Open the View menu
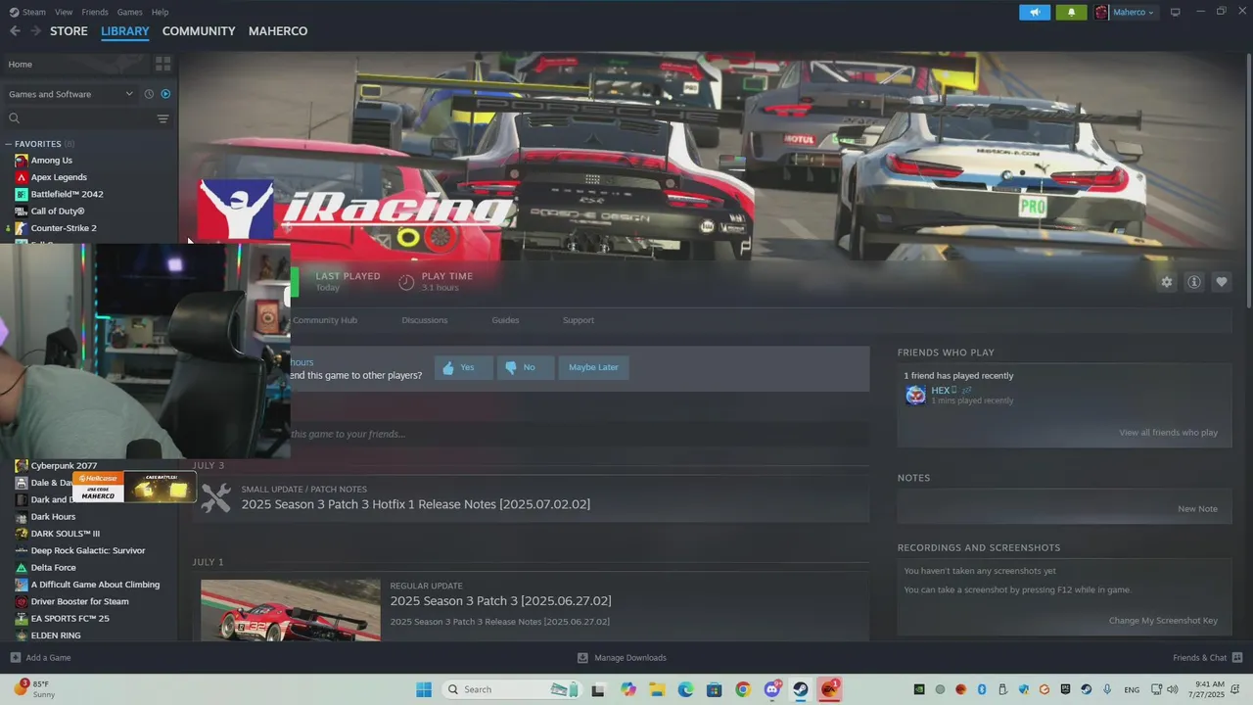Viewport: 1253px width, 705px height. click(64, 12)
